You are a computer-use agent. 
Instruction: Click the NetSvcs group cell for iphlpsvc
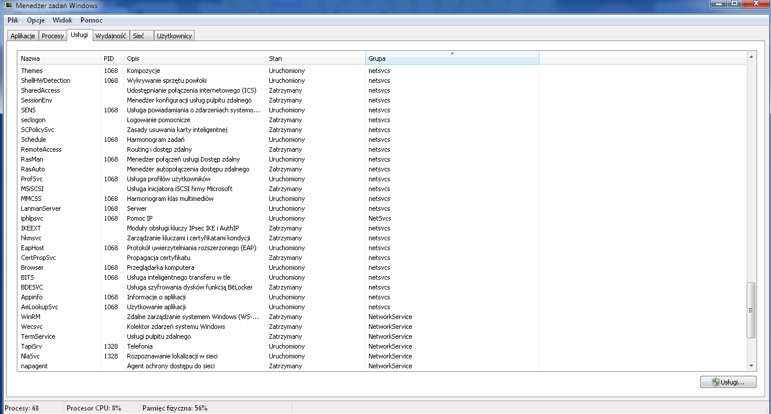point(380,218)
